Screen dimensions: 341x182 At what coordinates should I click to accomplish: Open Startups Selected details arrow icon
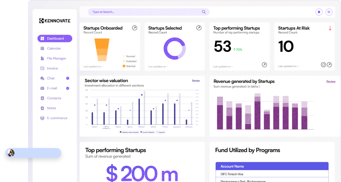(x=199, y=28)
